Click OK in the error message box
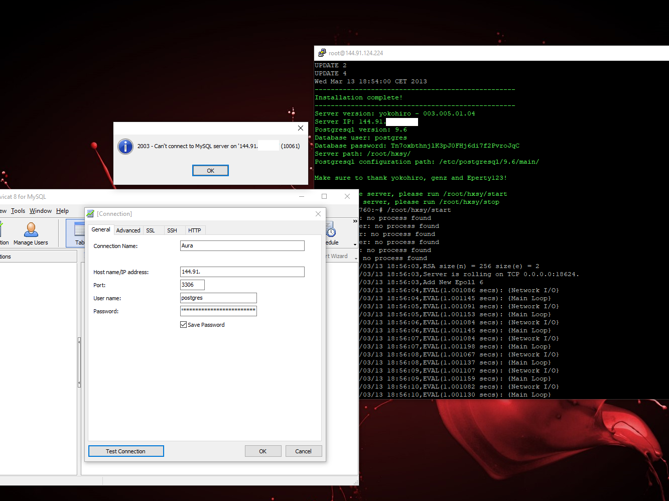 point(210,171)
